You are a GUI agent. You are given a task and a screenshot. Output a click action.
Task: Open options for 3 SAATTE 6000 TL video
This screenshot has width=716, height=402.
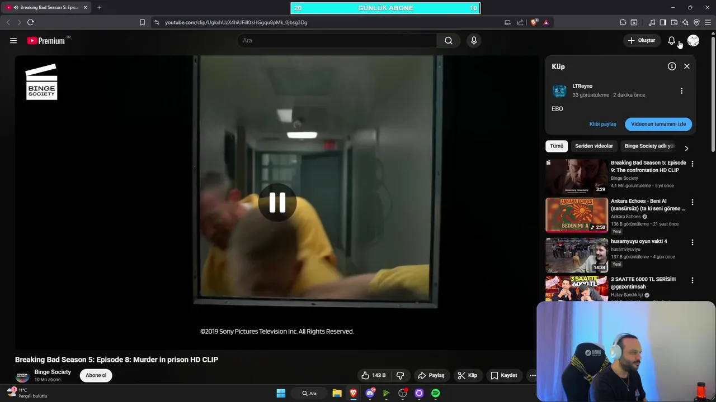pyautogui.click(x=693, y=280)
